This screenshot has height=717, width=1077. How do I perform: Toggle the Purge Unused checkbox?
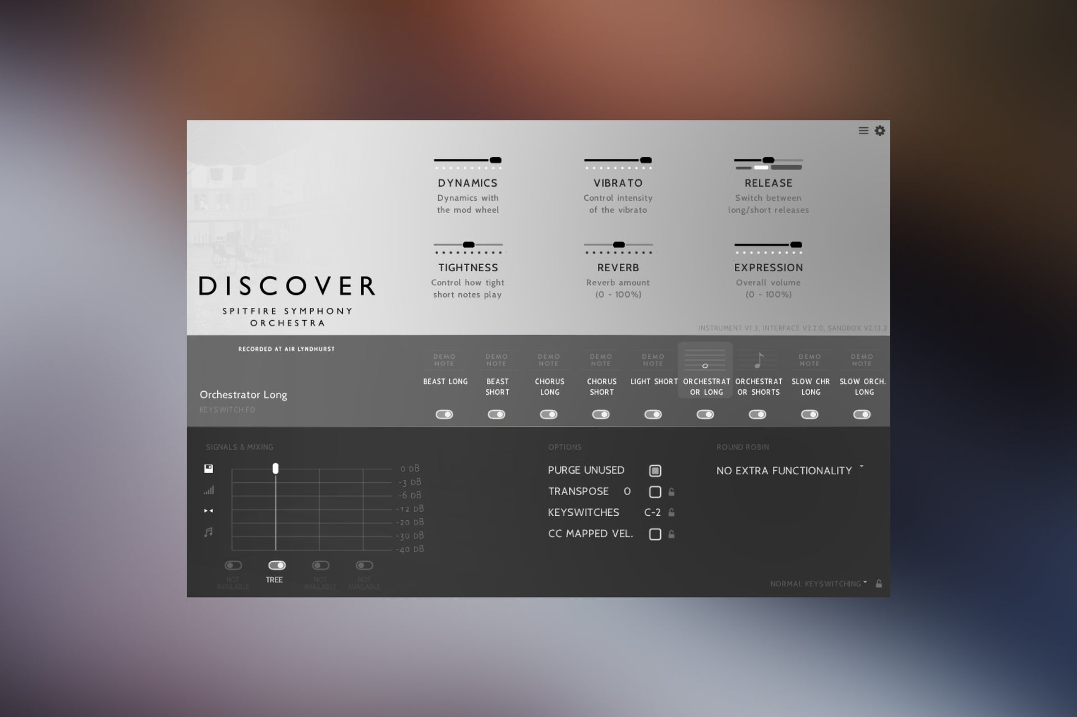[655, 471]
